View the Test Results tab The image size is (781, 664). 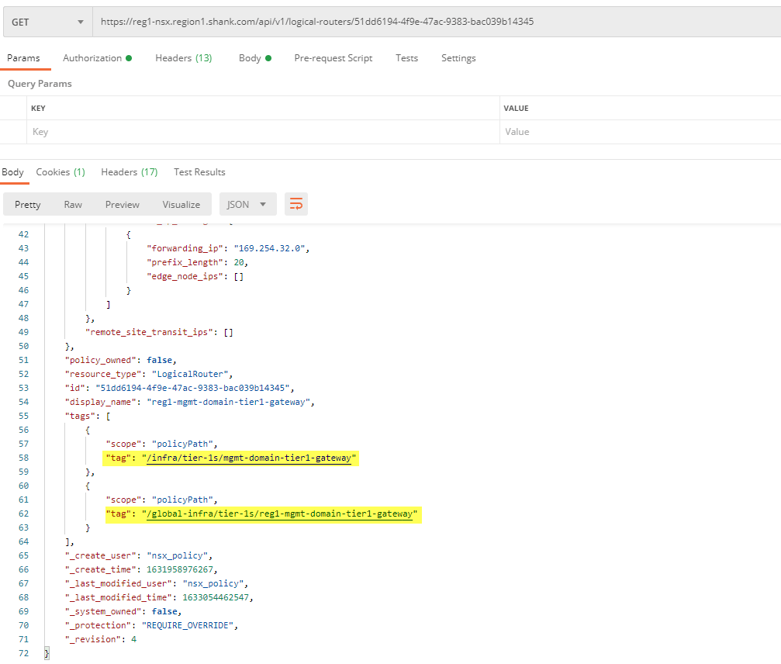[x=199, y=172]
